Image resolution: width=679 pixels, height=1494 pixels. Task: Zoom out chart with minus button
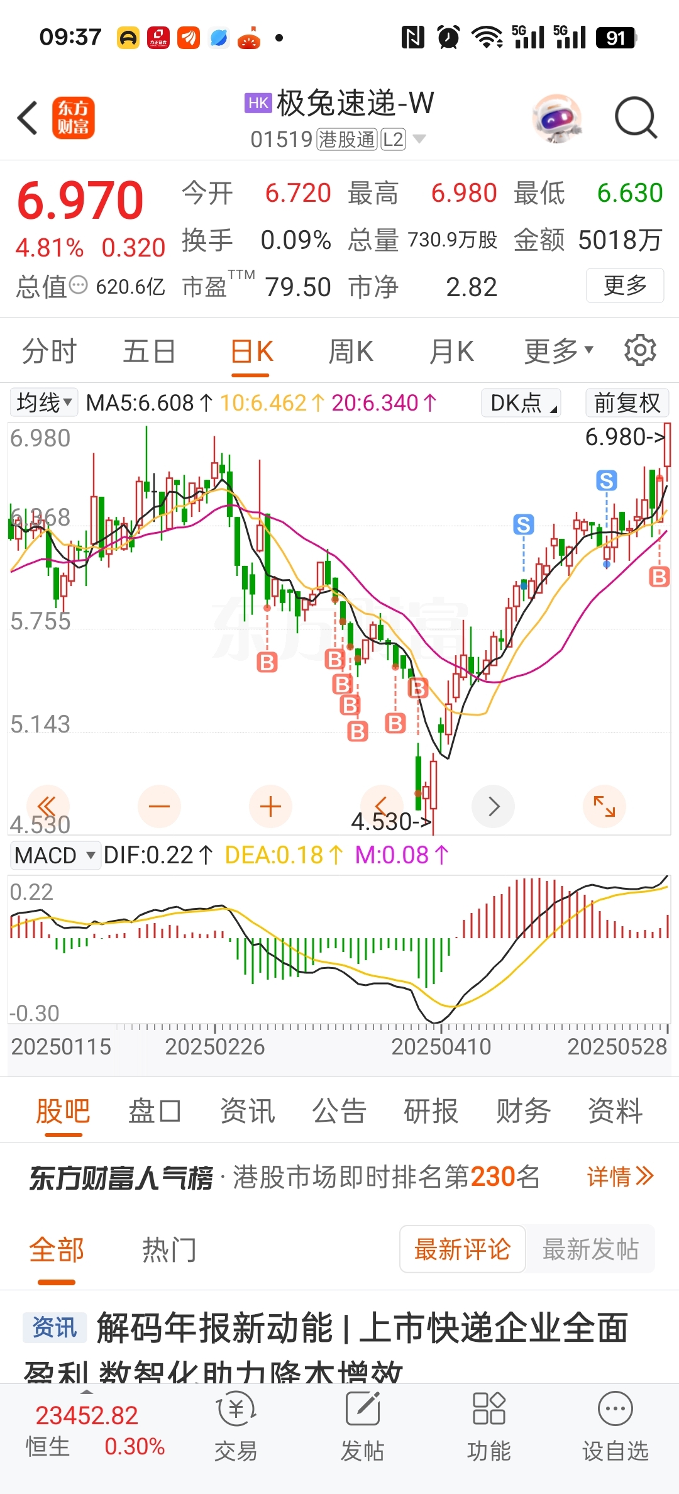159,806
